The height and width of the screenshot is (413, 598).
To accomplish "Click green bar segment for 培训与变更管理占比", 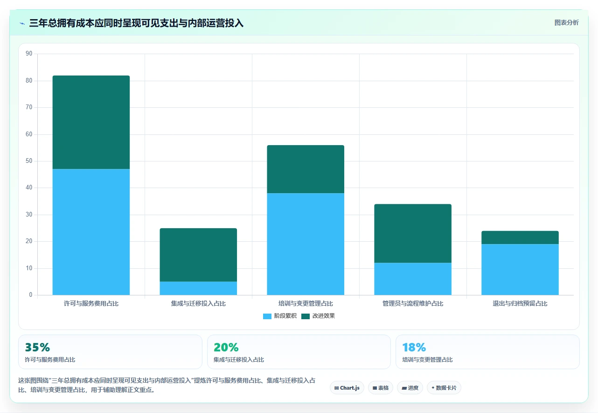I will (x=306, y=169).
